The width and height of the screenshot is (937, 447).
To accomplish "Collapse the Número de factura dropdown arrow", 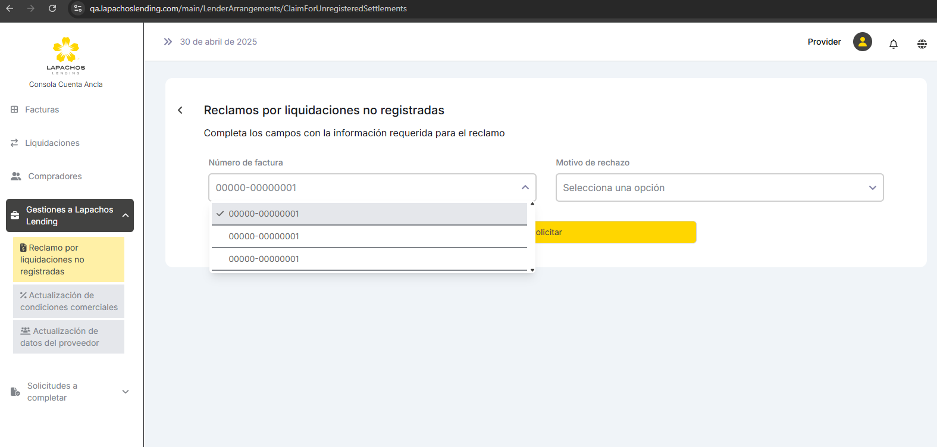I will tap(525, 187).
